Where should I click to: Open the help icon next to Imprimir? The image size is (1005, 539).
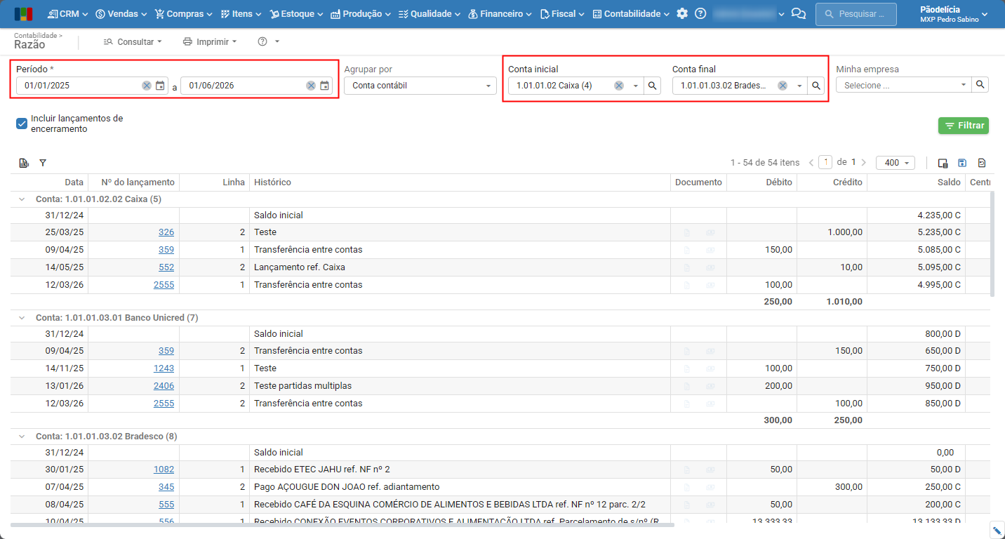coord(262,41)
